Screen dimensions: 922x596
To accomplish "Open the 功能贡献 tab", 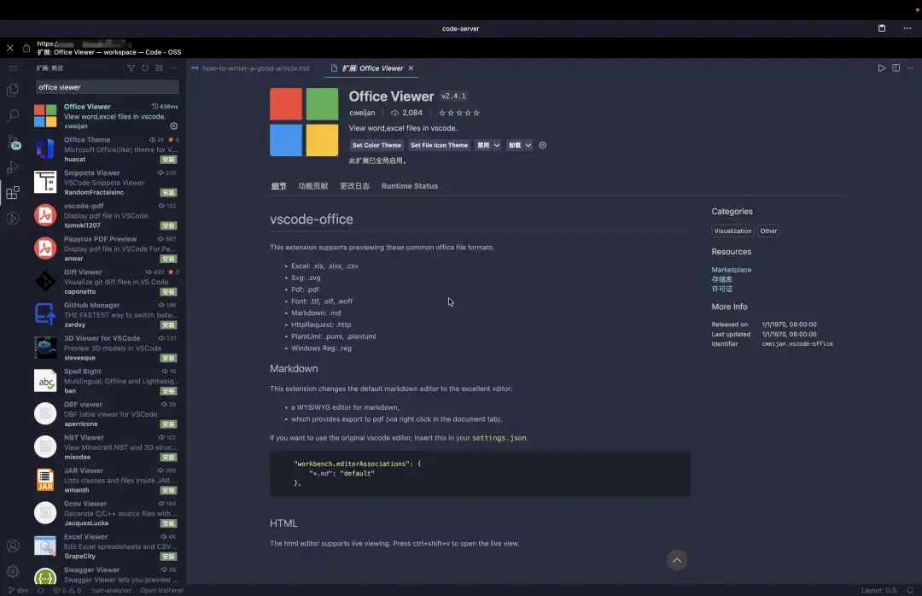I will tap(312, 186).
